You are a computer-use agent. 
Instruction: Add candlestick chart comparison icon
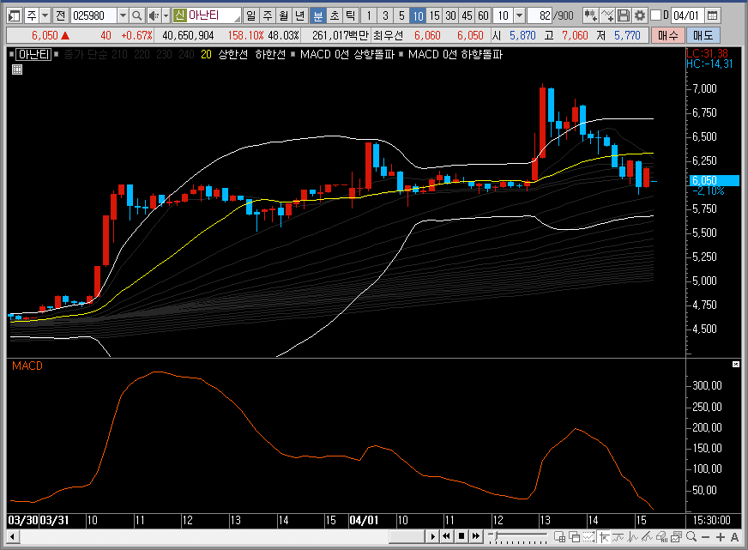click(x=590, y=15)
